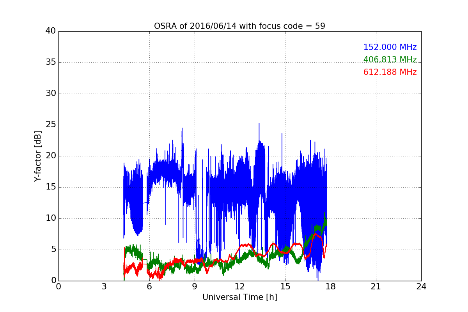Select the blue 152.000 MHz legend label

tap(390, 47)
